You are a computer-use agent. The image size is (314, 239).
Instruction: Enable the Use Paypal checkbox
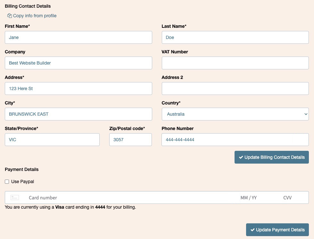pos(7,182)
